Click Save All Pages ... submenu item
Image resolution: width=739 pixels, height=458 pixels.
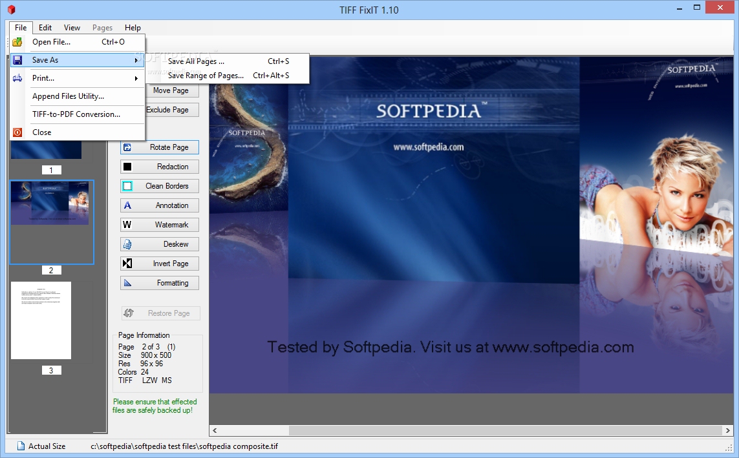point(227,61)
